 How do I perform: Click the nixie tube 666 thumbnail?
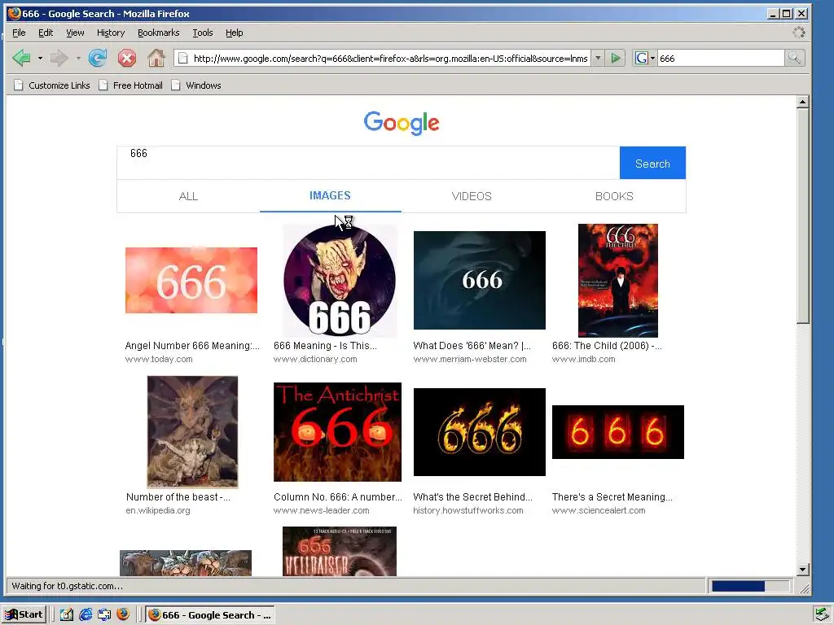click(x=618, y=431)
